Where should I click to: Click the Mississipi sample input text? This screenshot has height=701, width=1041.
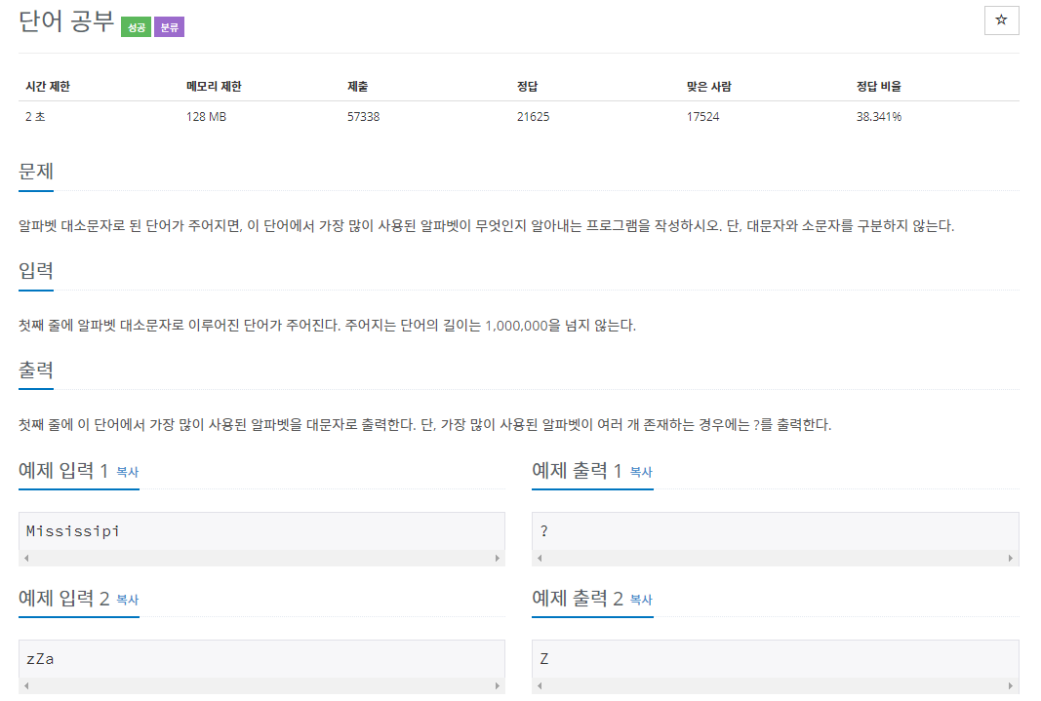[x=73, y=530]
